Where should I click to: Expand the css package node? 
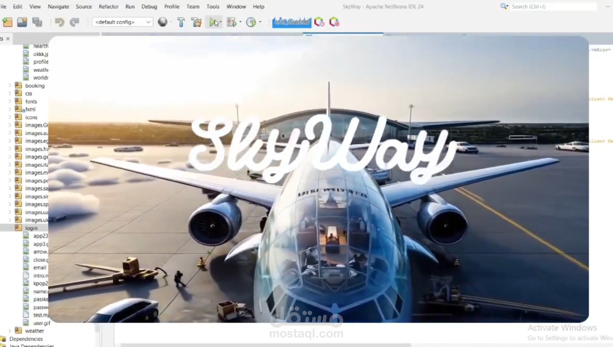(10, 94)
